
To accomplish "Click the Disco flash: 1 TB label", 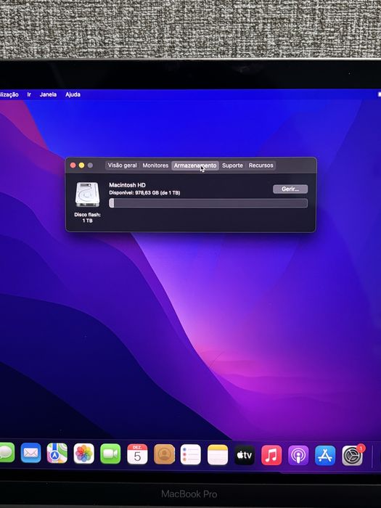I will 88,218.
